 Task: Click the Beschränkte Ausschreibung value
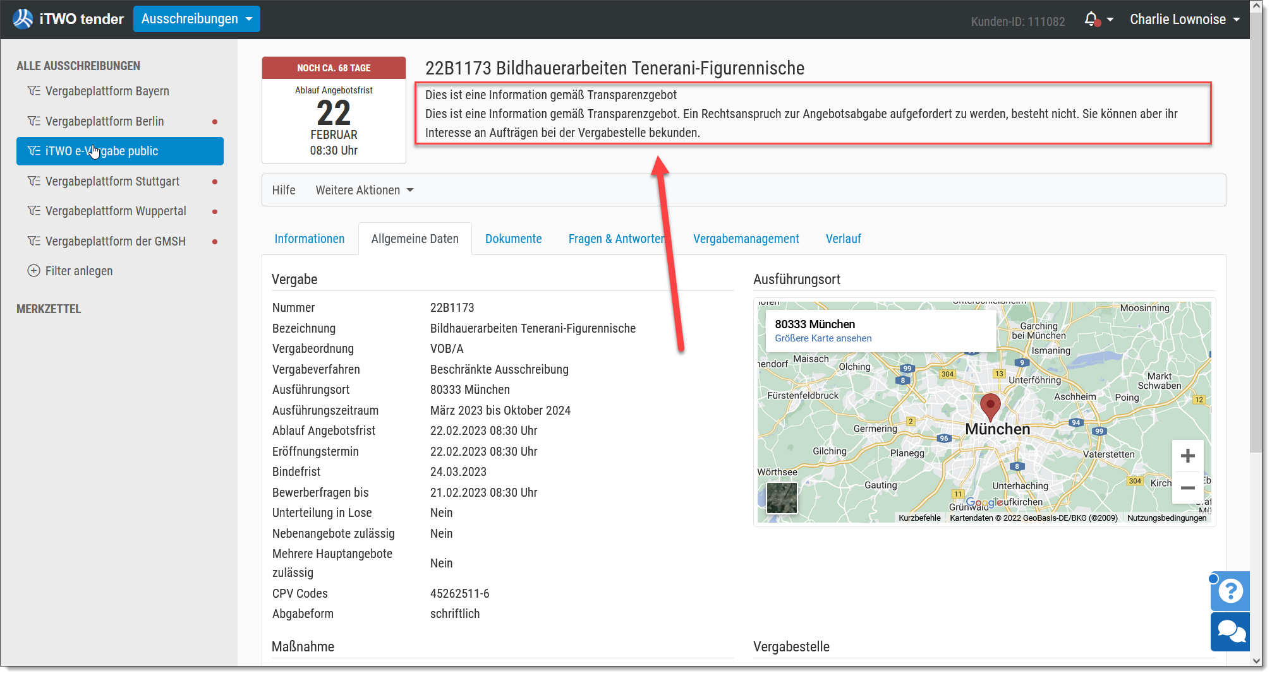click(x=499, y=369)
